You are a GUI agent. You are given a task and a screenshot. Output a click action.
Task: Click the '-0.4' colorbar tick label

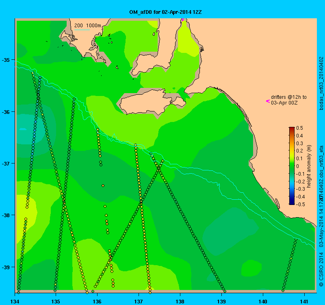click(300, 197)
